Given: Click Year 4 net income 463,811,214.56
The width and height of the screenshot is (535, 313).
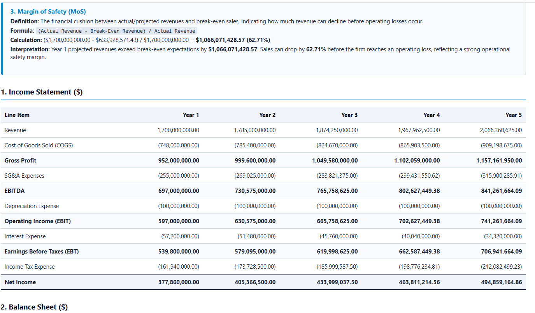Looking at the screenshot, I should [x=420, y=282].
